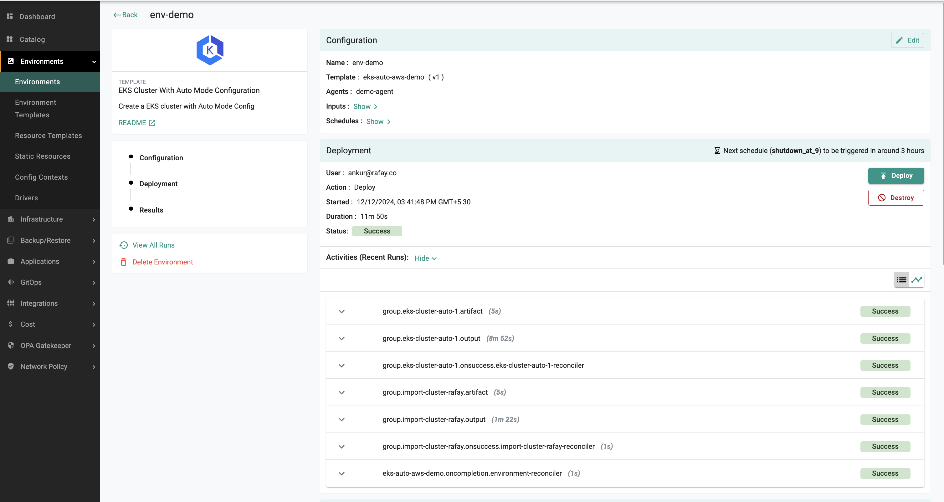
Task: Click the Catalog icon in sidebar
Action: [x=10, y=39]
